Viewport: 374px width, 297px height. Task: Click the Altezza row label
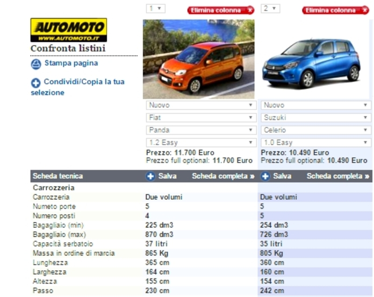45,281
